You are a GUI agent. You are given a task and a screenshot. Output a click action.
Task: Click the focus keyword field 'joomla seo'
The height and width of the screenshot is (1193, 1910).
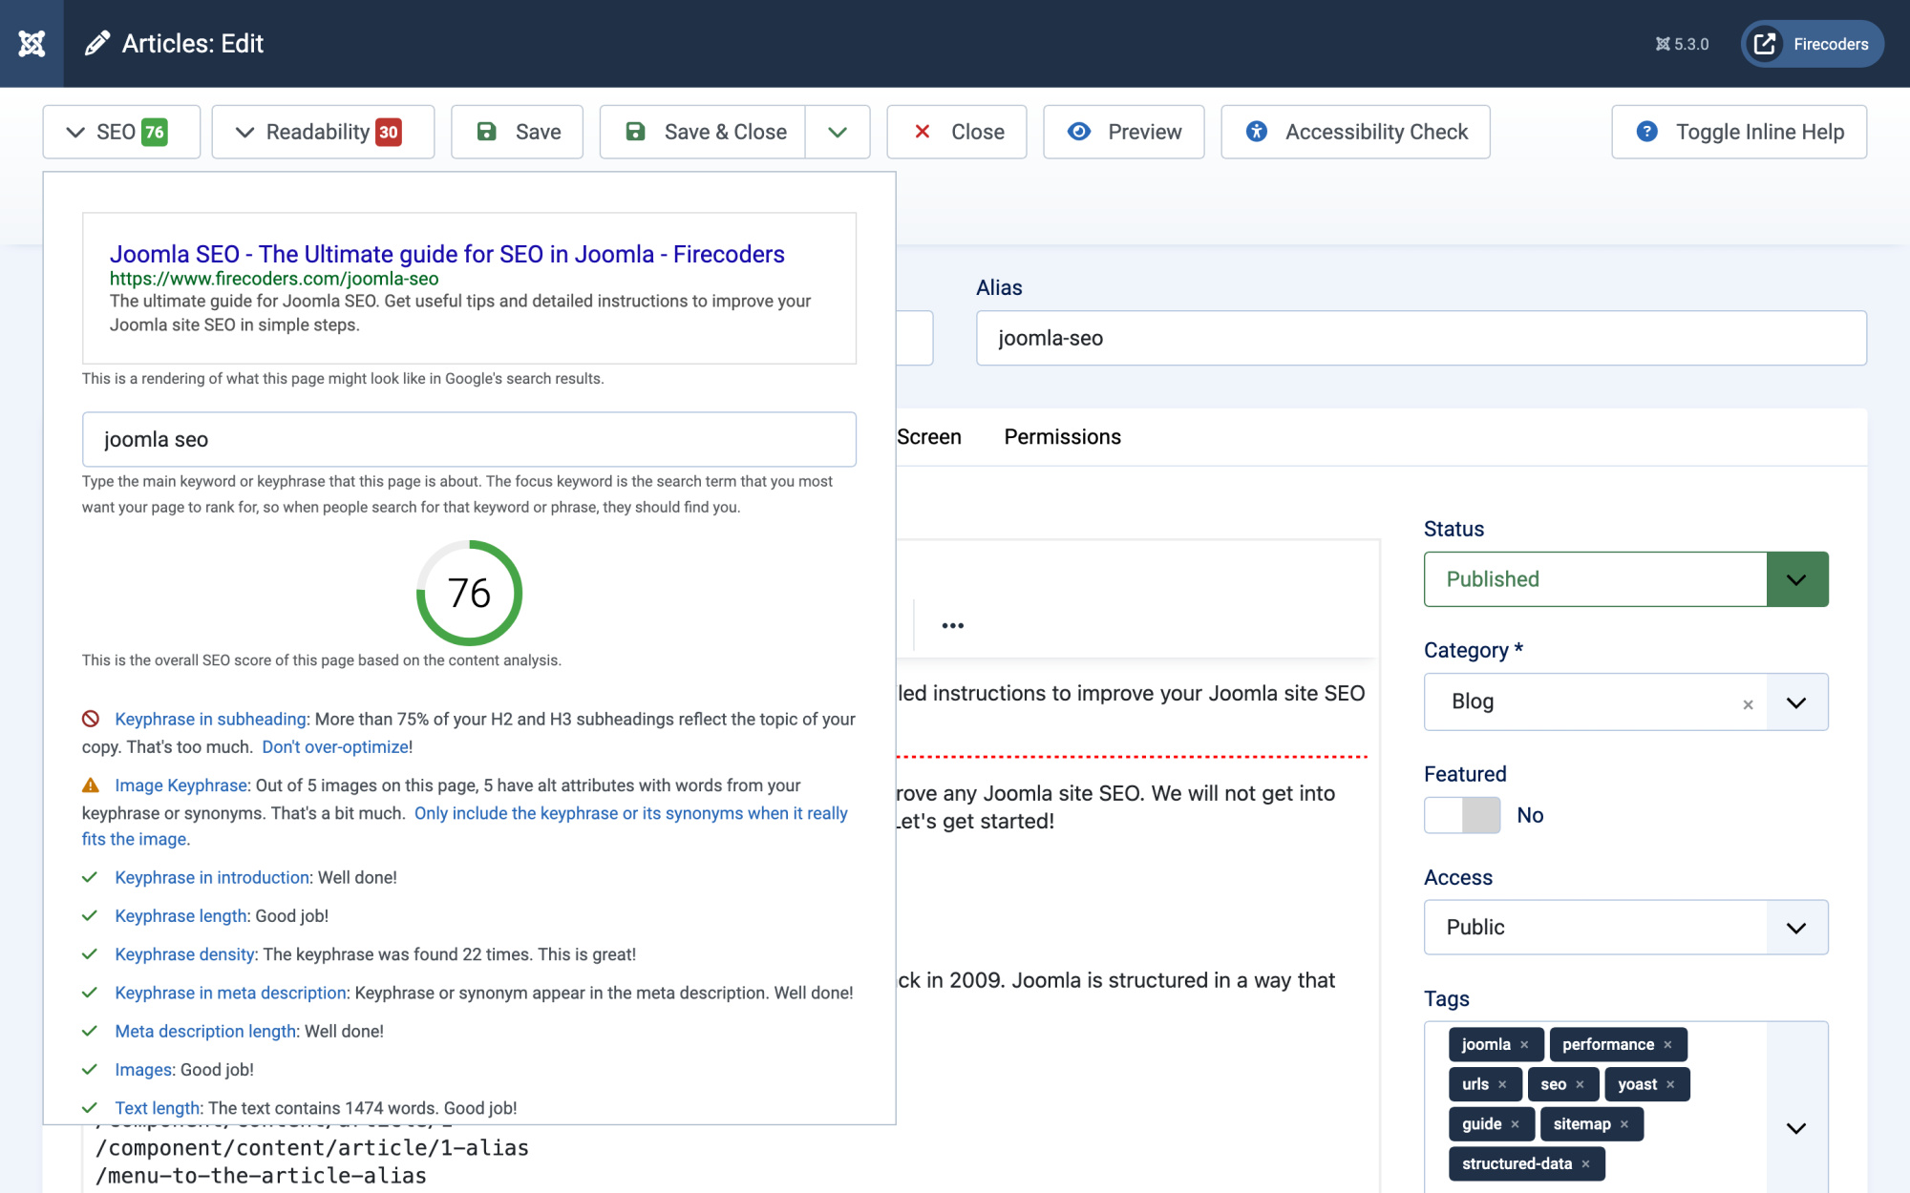469,439
